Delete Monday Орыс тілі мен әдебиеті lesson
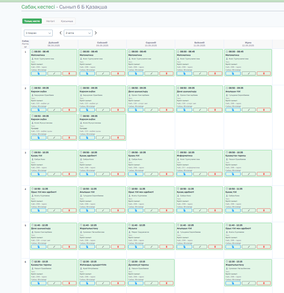The image size is (284, 293). 69,210
